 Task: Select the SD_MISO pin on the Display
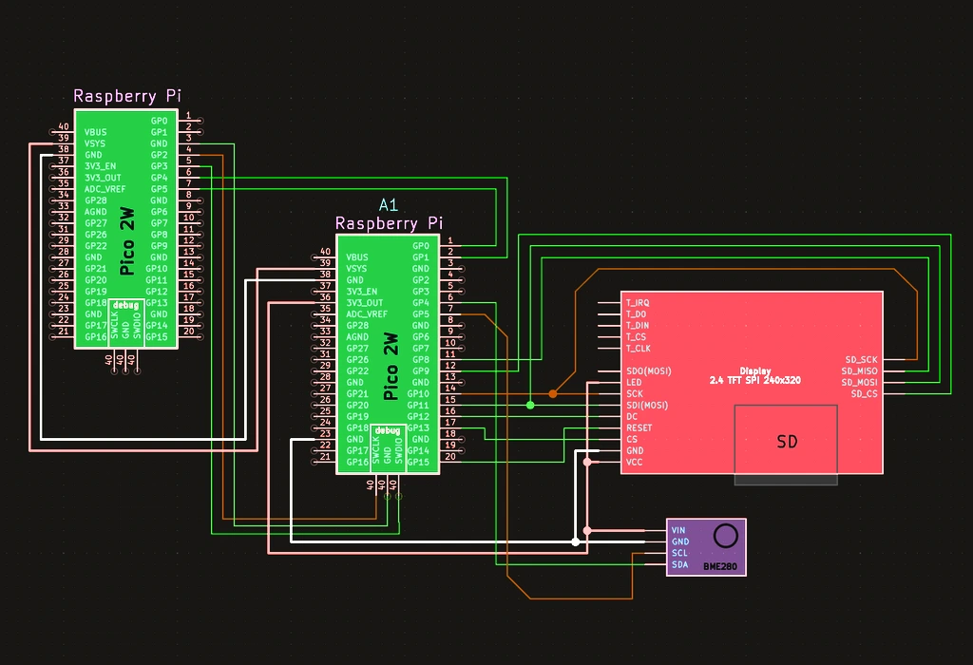pyautogui.click(x=859, y=370)
